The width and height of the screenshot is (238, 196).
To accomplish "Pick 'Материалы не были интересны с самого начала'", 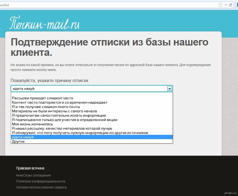I will coord(54,111).
